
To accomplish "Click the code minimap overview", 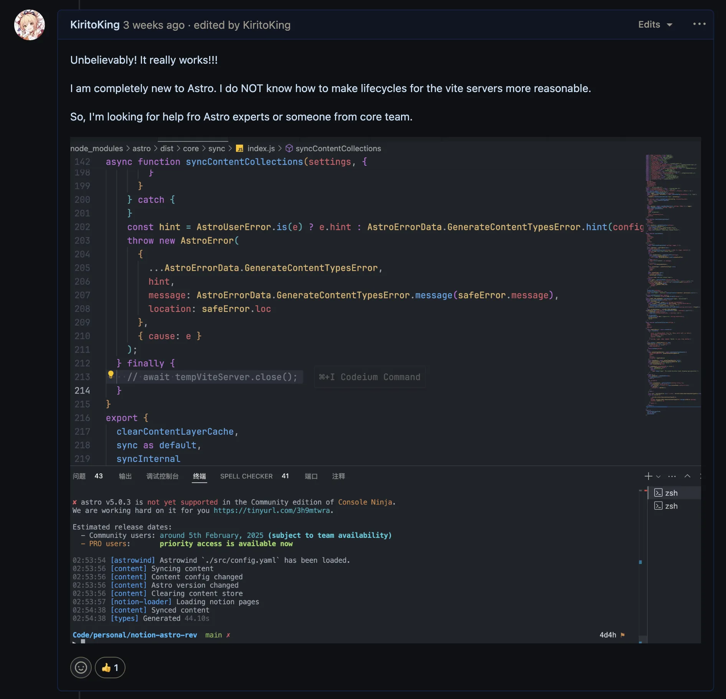I will point(672,284).
